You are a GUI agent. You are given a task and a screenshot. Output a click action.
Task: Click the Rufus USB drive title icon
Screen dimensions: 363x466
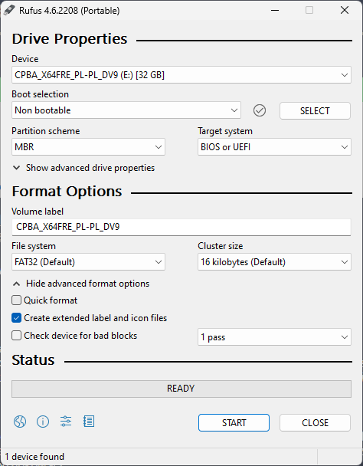(9, 11)
